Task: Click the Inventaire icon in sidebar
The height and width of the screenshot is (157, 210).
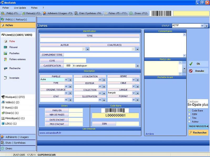Action: pos(5,78)
